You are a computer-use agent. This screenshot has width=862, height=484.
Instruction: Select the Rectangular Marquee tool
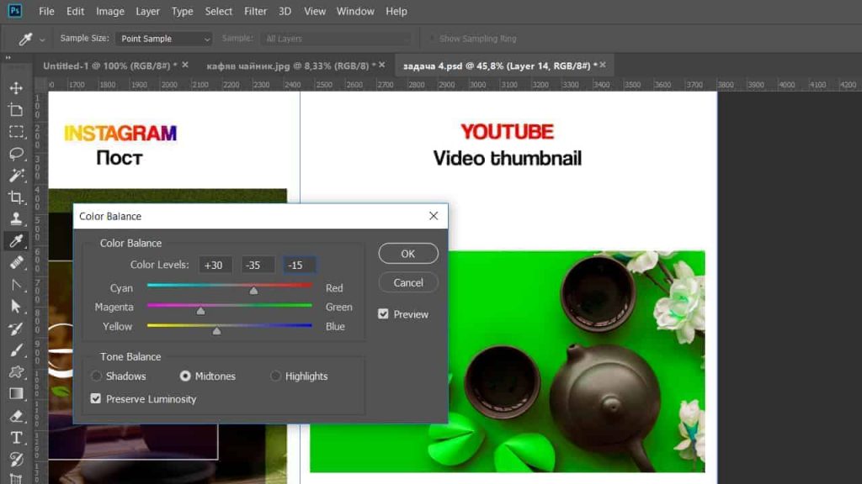16,132
